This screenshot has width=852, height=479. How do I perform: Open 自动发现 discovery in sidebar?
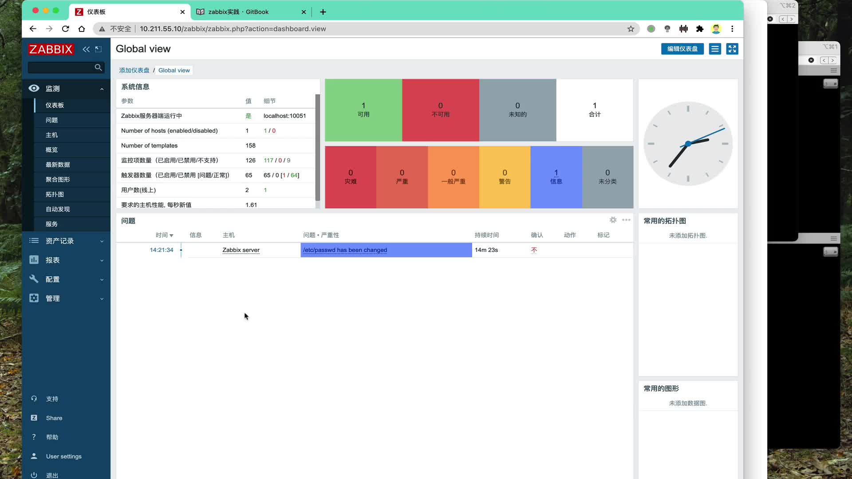[58, 209]
